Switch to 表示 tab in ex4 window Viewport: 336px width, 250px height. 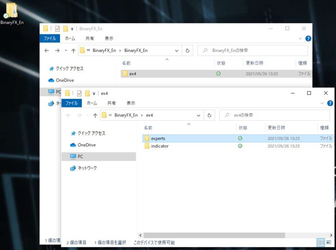131,103
